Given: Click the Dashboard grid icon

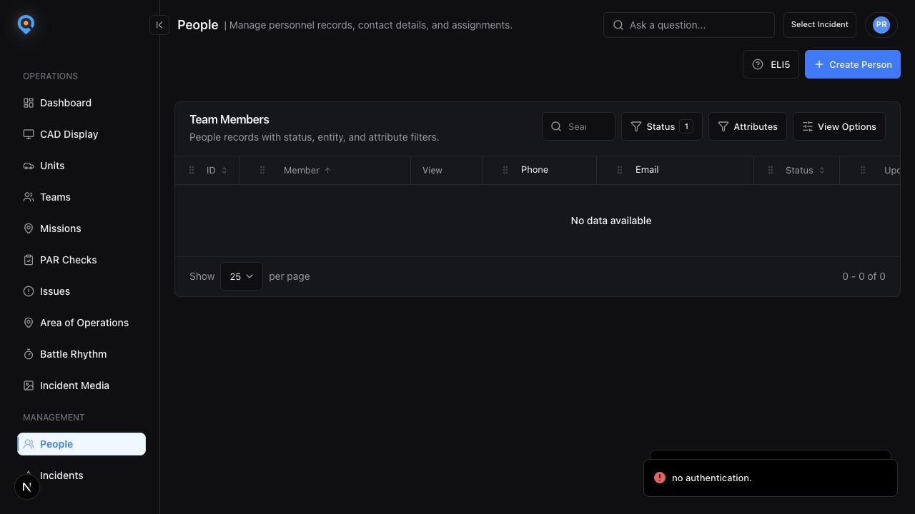Looking at the screenshot, I should point(29,103).
